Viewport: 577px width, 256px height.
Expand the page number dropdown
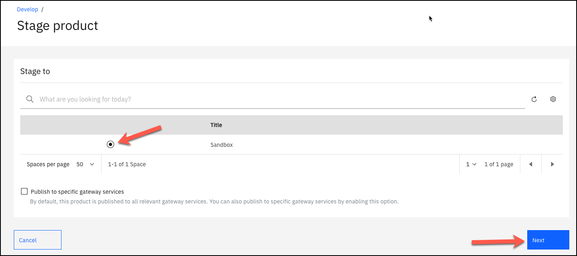471,164
